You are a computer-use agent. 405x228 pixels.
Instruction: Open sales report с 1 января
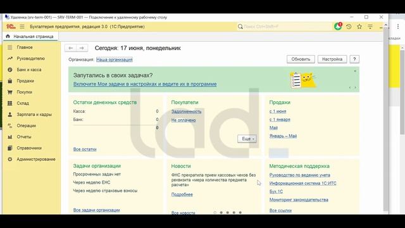280,120
